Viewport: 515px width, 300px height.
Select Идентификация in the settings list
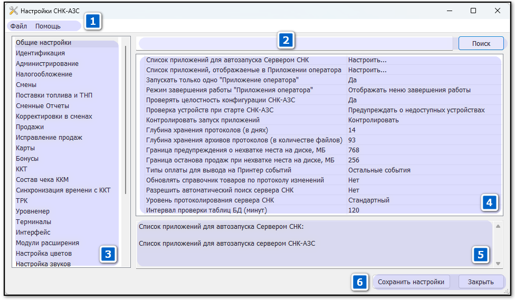click(x=41, y=53)
